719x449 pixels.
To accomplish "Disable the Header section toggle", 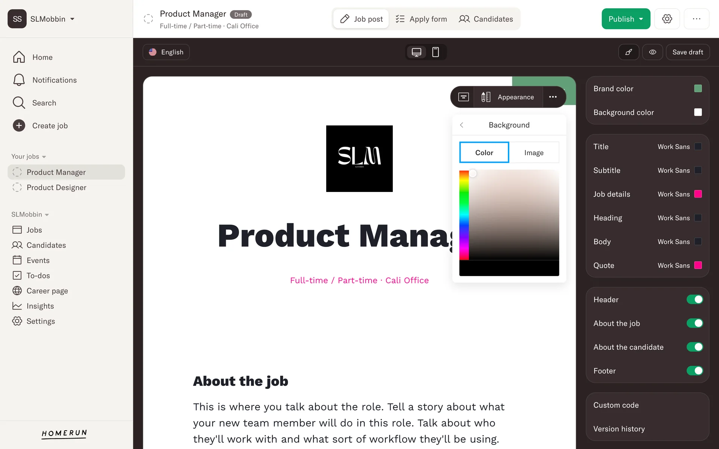I will [x=695, y=299].
